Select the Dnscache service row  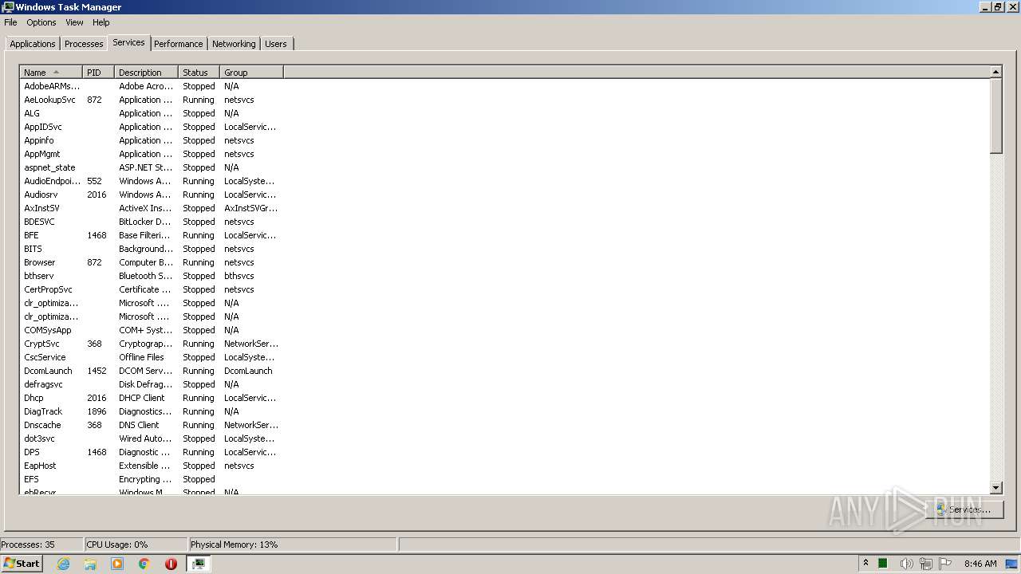[x=152, y=425]
